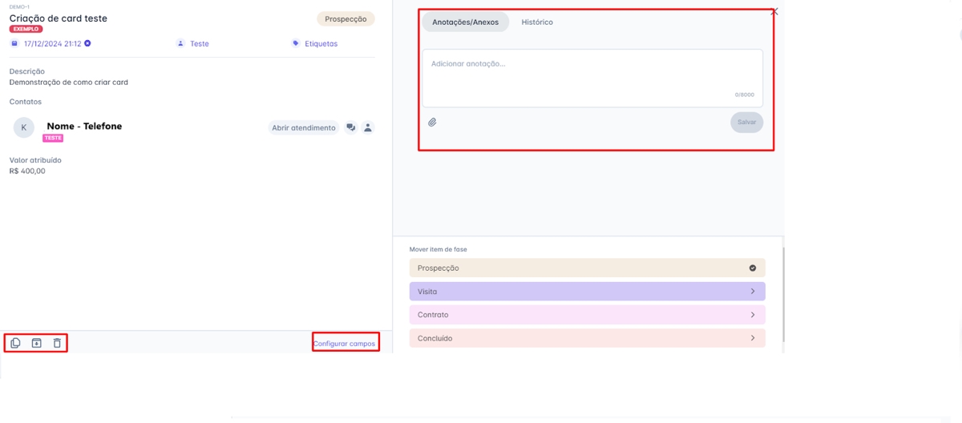The width and height of the screenshot is (962, 423).
Task: Move the card to the Visita phase
Action: coord(587,292)
